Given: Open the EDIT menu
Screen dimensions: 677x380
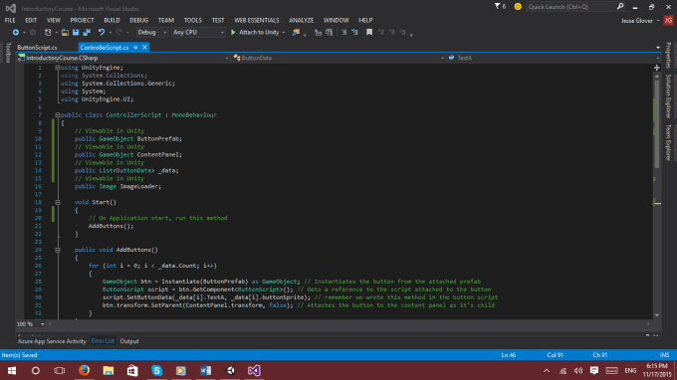Looking at the screenshot, I should [x=31, y=20].
